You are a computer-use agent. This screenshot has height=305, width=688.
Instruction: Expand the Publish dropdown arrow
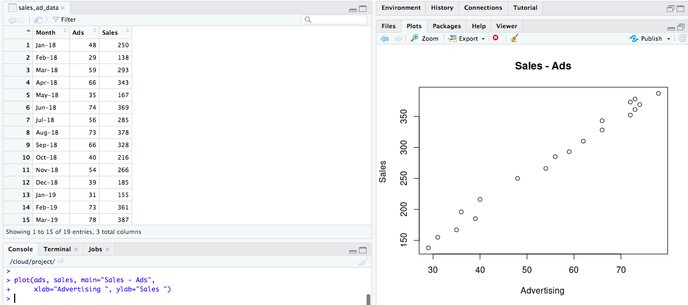tap(669, 39)
